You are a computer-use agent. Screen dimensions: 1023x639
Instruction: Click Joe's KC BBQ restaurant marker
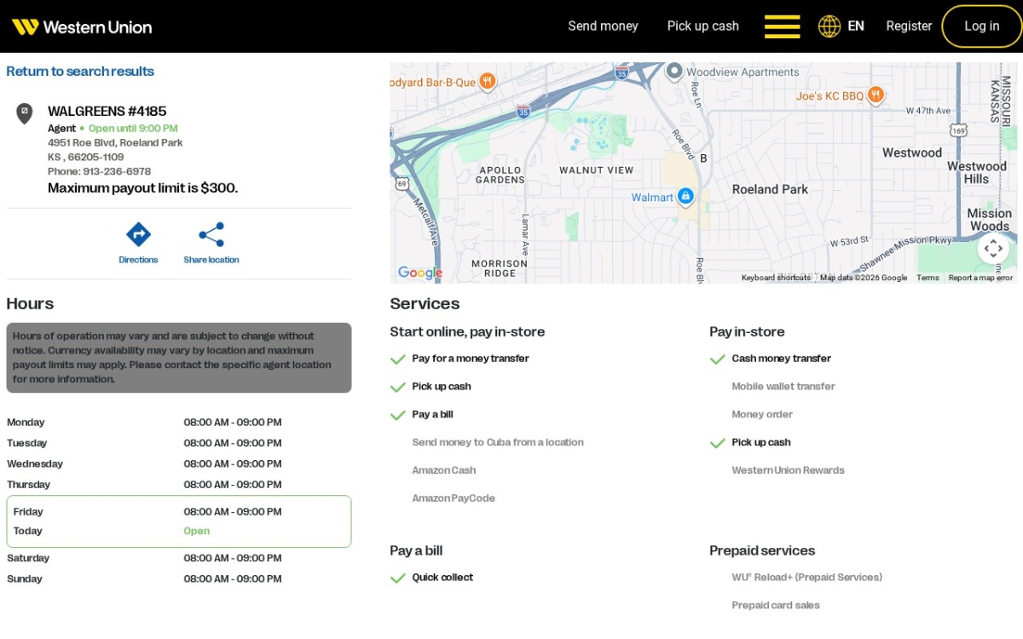pos(876,95)
